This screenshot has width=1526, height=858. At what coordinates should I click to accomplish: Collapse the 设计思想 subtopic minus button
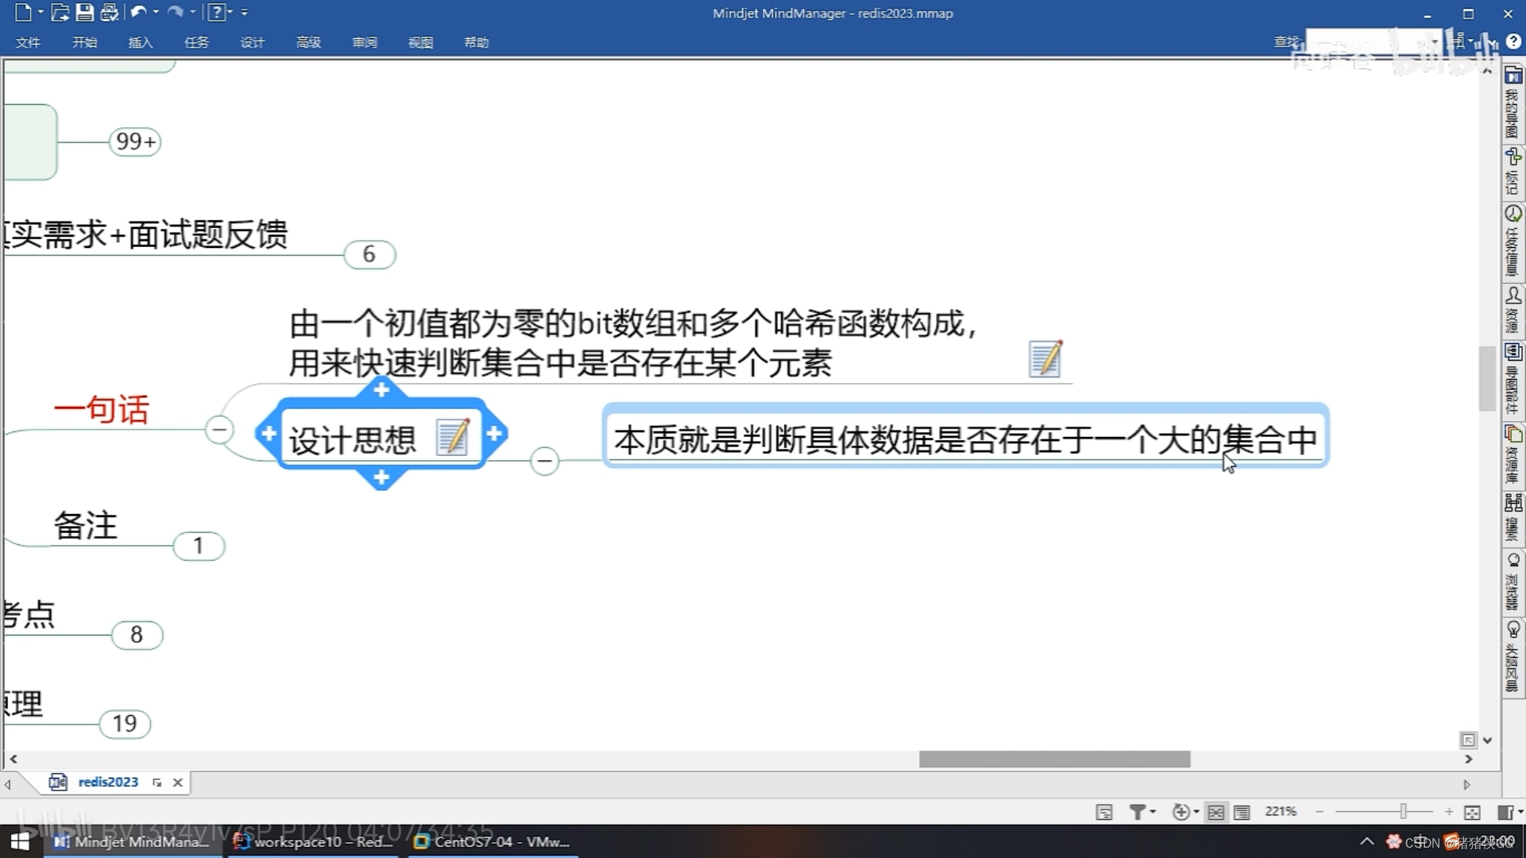click(544, 461)
